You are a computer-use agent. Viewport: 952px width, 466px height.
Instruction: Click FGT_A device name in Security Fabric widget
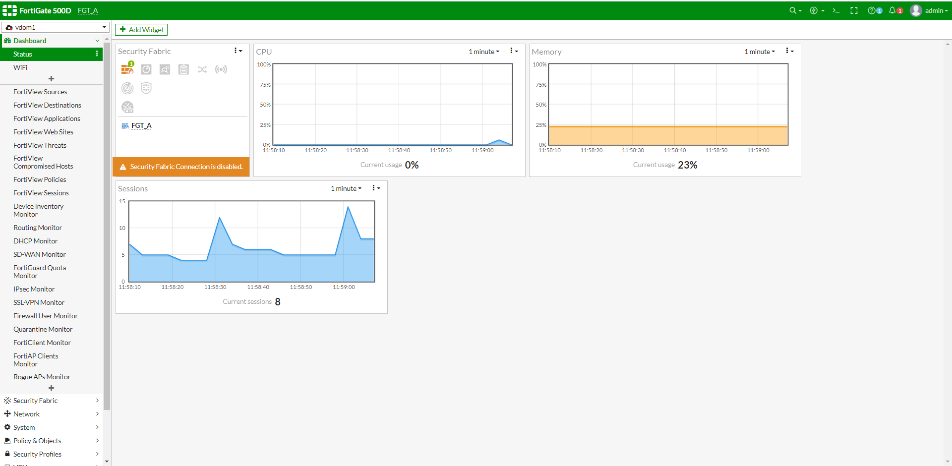coord(141,126)
